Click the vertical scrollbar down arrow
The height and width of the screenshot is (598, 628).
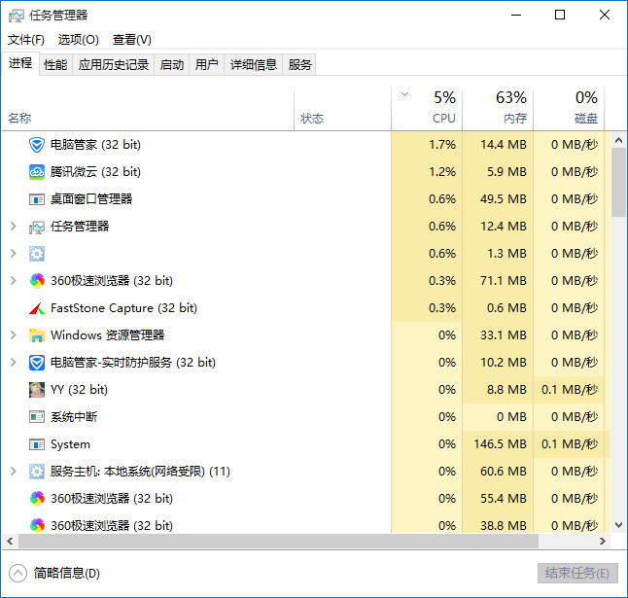[x=619, y=525]
